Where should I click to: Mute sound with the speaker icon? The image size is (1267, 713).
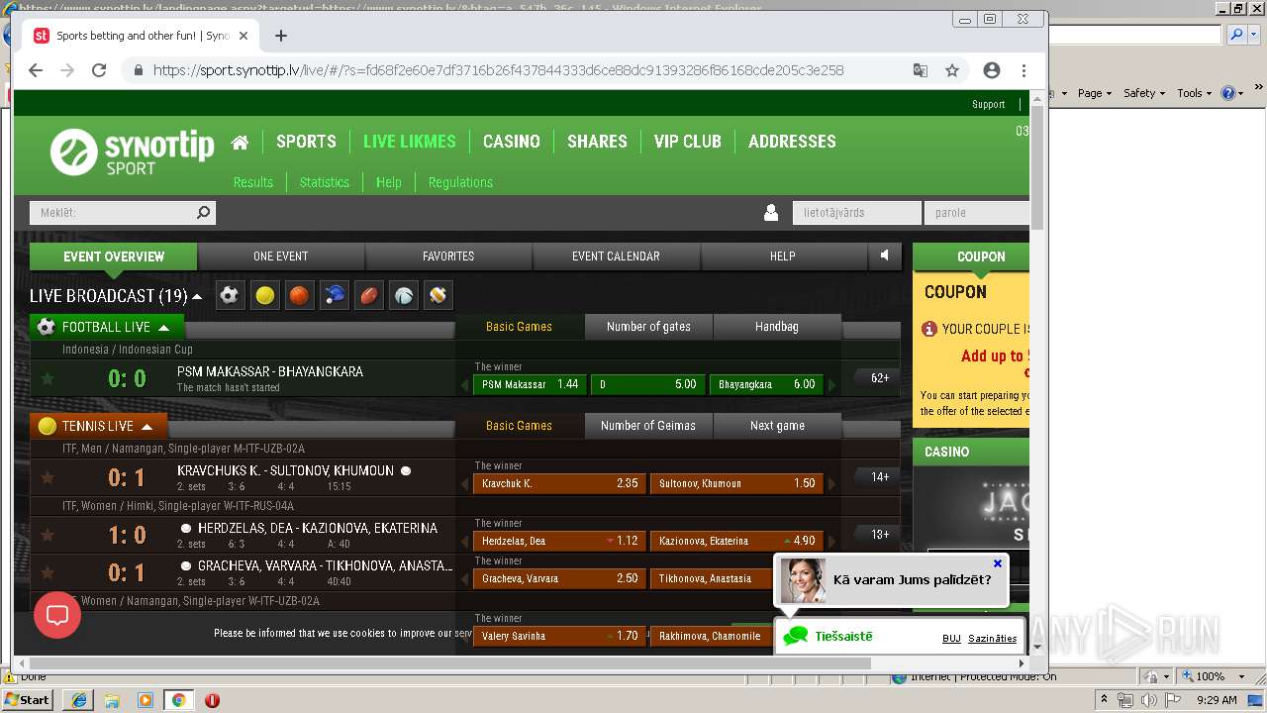885,255
